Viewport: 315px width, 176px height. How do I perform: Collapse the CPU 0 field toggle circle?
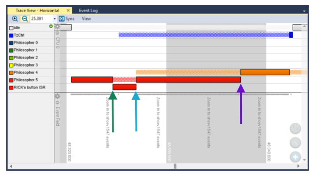point(57,33)
